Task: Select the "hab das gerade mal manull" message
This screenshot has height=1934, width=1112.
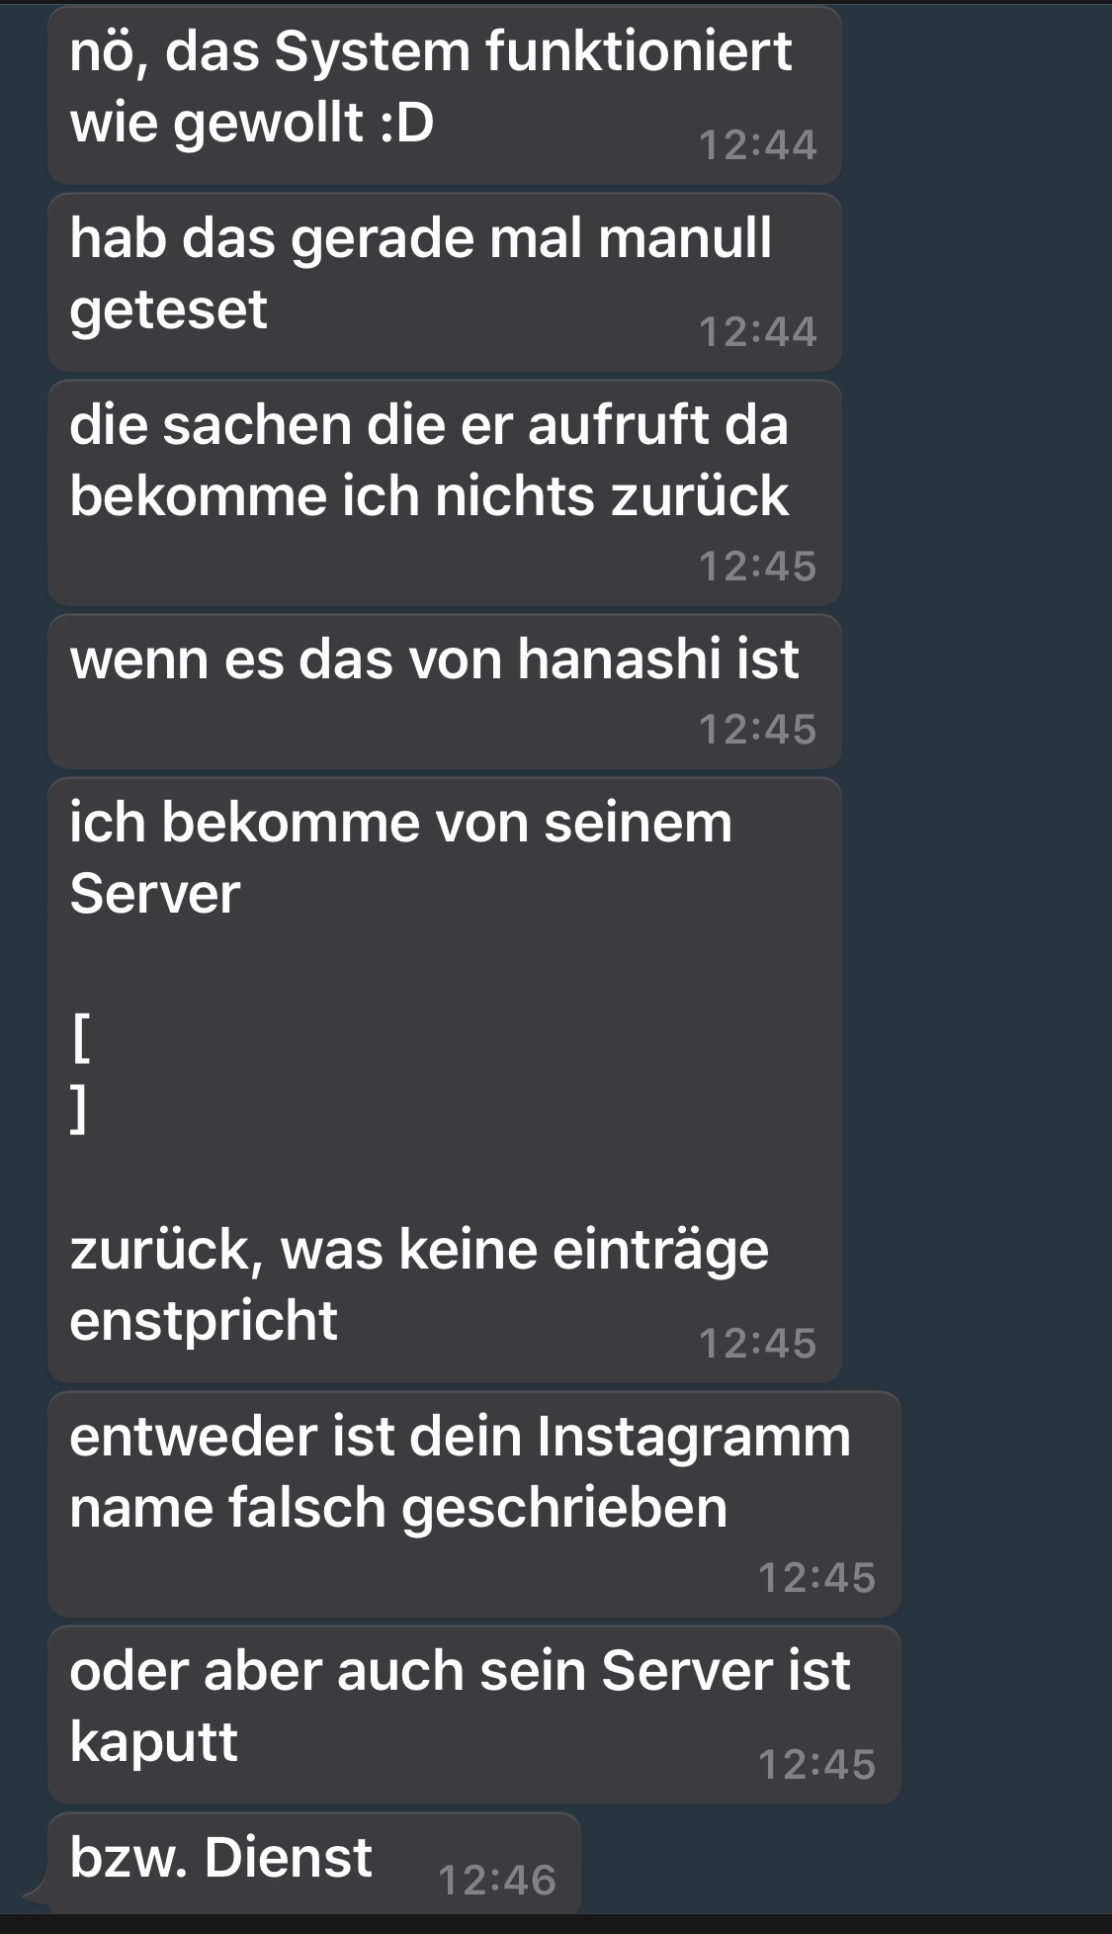Action: (445, 283)
